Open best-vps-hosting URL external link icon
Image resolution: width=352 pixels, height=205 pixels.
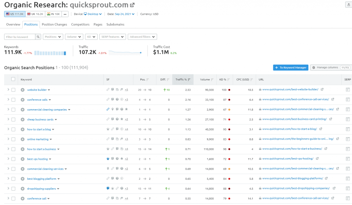click(x=317, y=158)
